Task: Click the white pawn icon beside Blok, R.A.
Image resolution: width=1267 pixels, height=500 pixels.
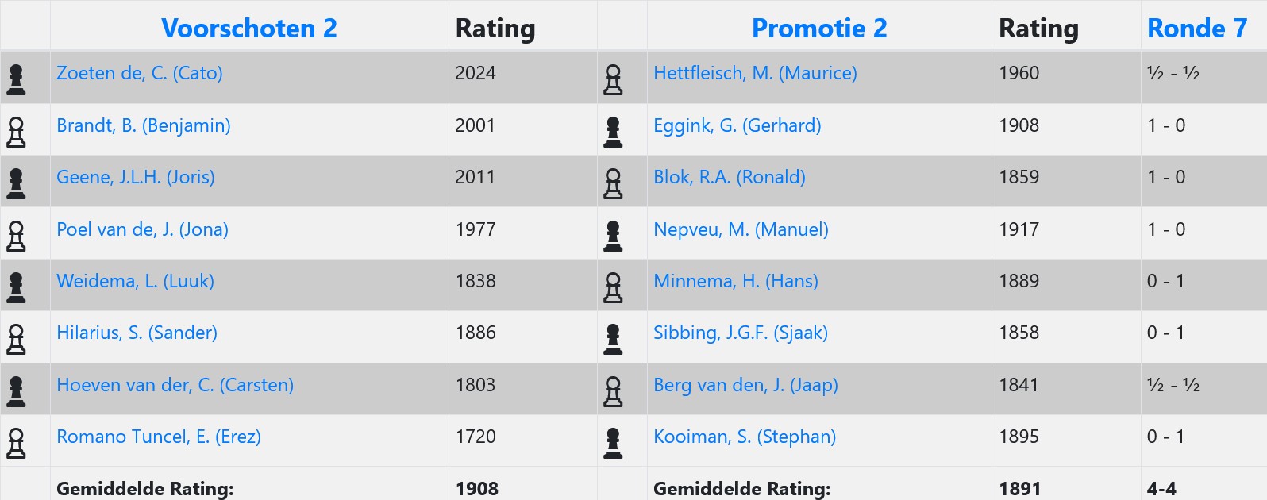Action: (x=613, y=183)
